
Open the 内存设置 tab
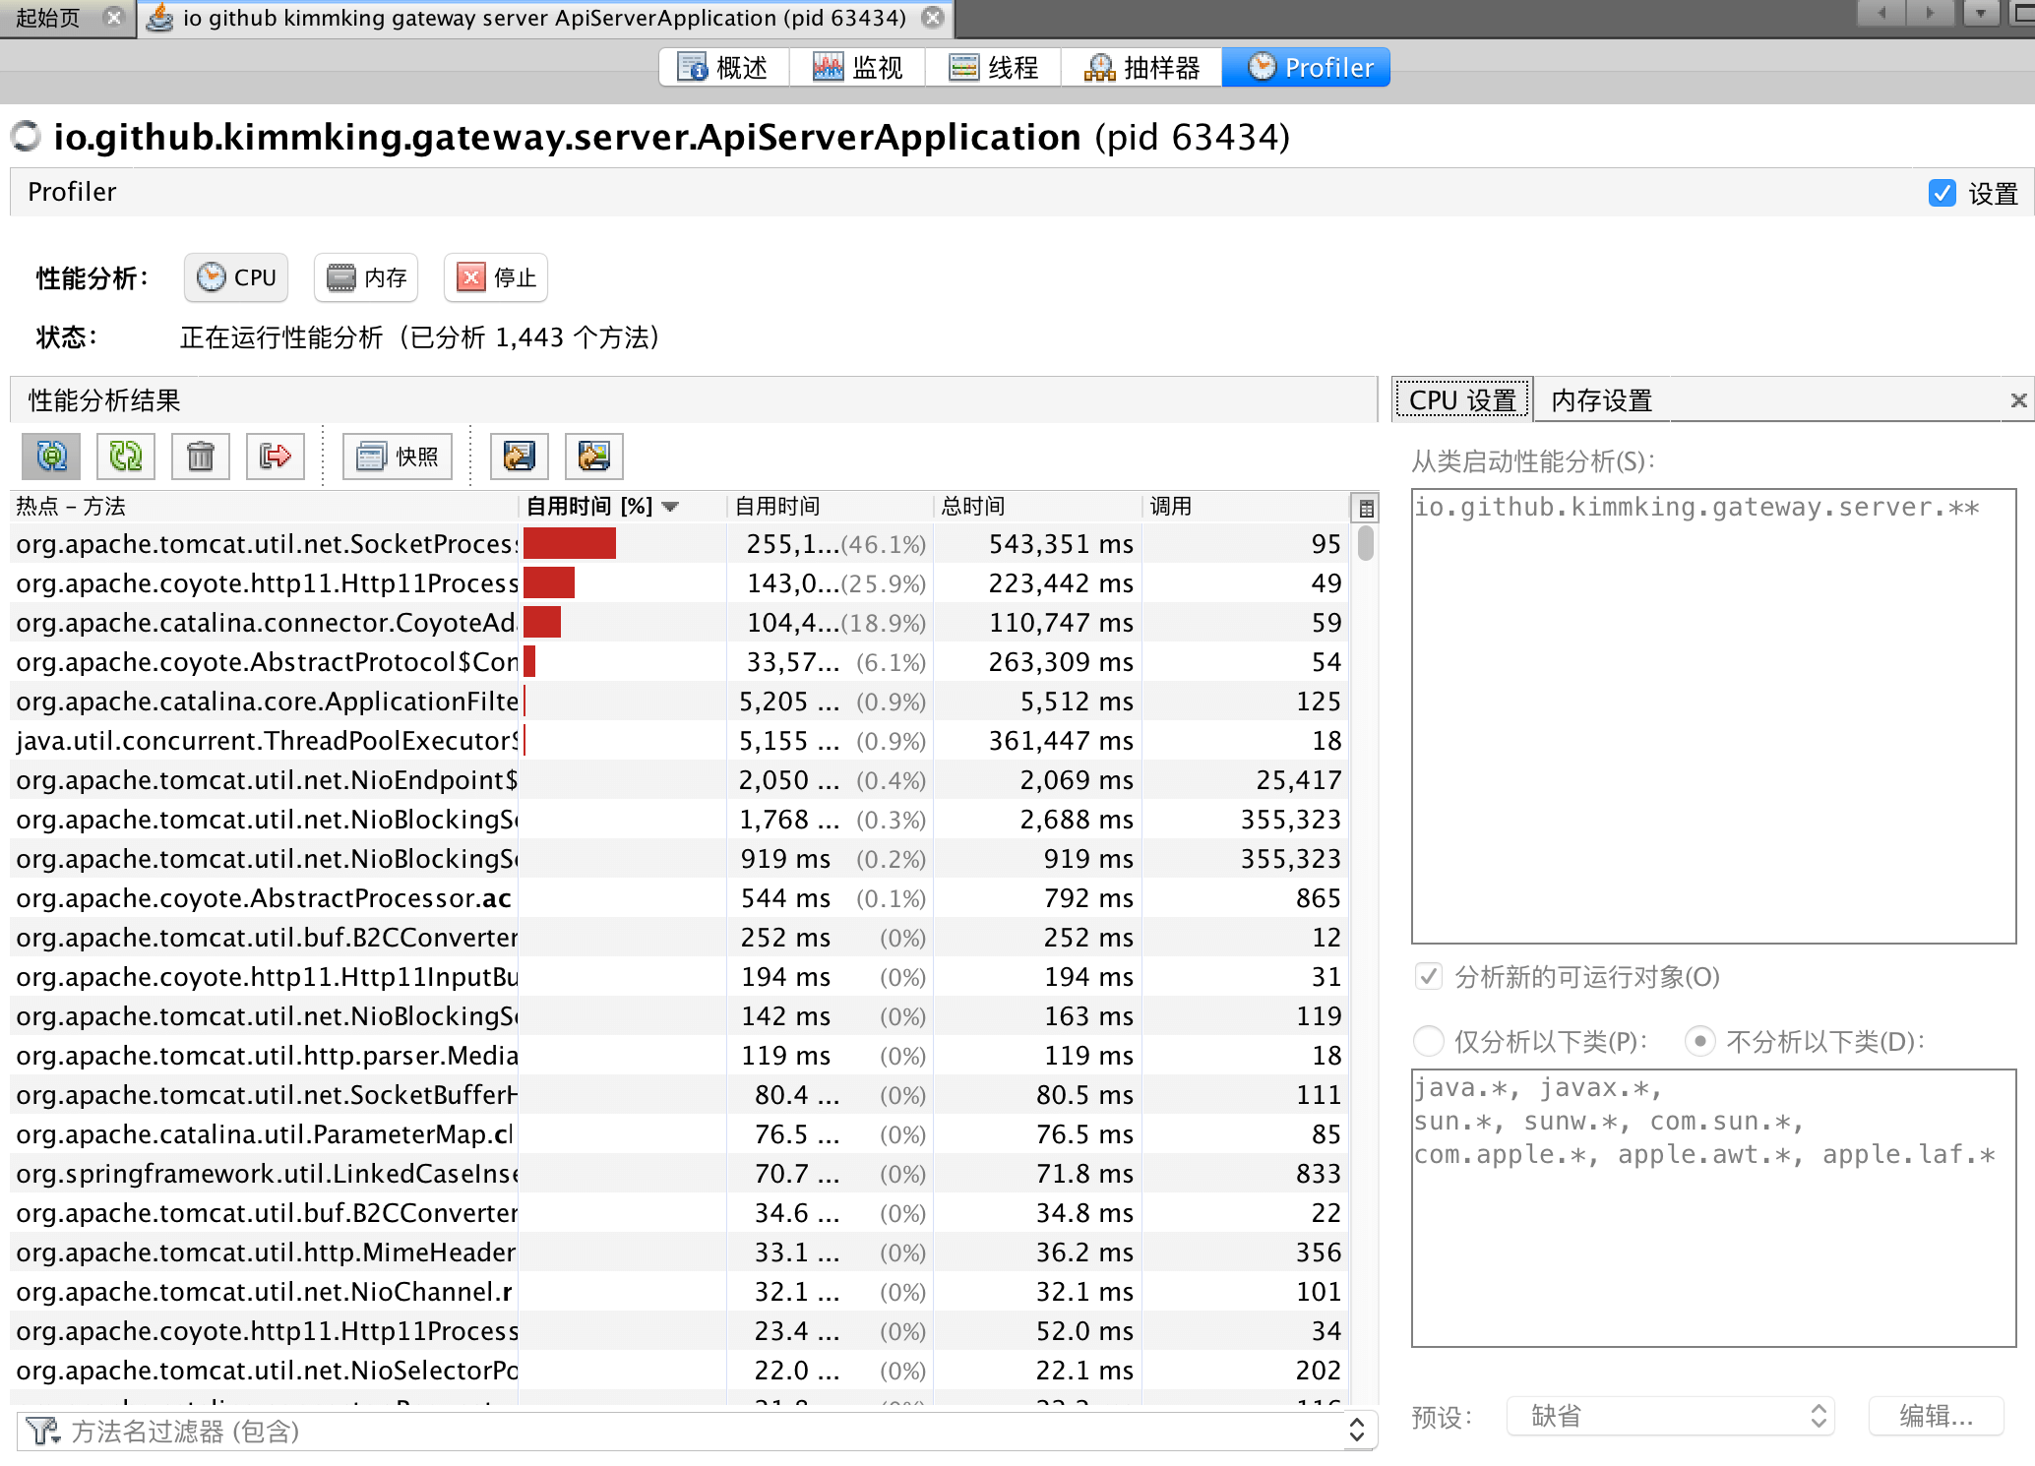pos(1601,400)
